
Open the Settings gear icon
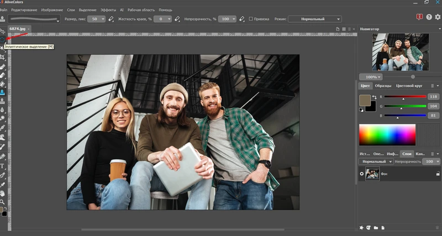point(438,17)
